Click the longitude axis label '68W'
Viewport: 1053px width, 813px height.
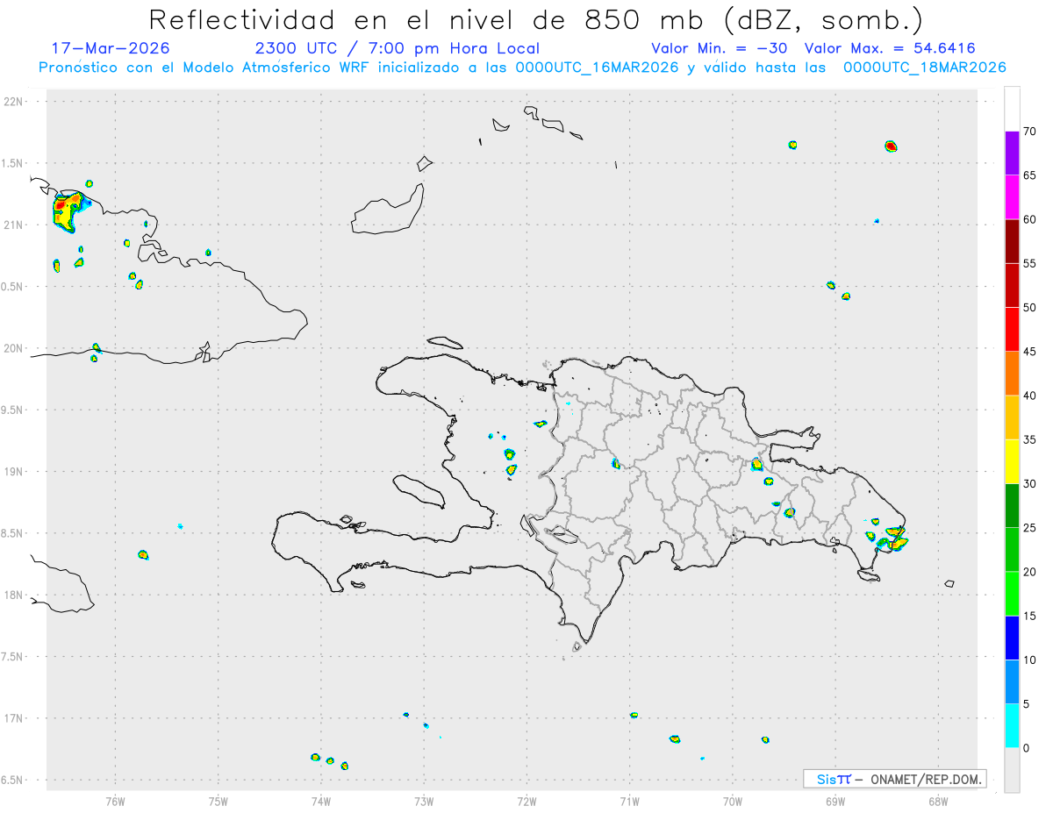point(938,801)
